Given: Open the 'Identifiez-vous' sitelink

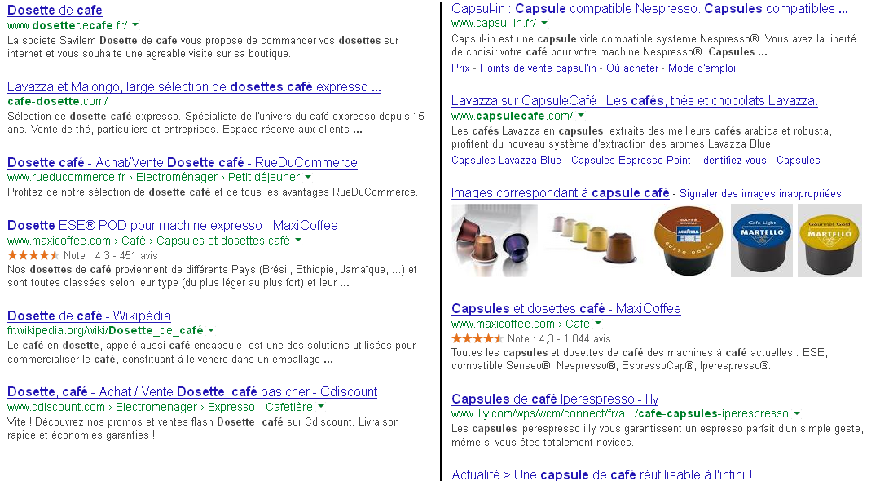Looking at the screenshot, I should point(733,160).
